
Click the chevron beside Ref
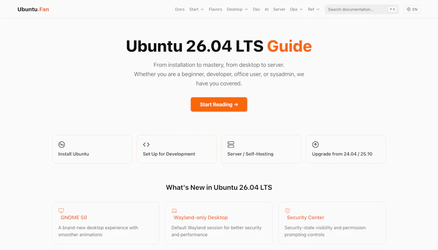coord(318,9)
